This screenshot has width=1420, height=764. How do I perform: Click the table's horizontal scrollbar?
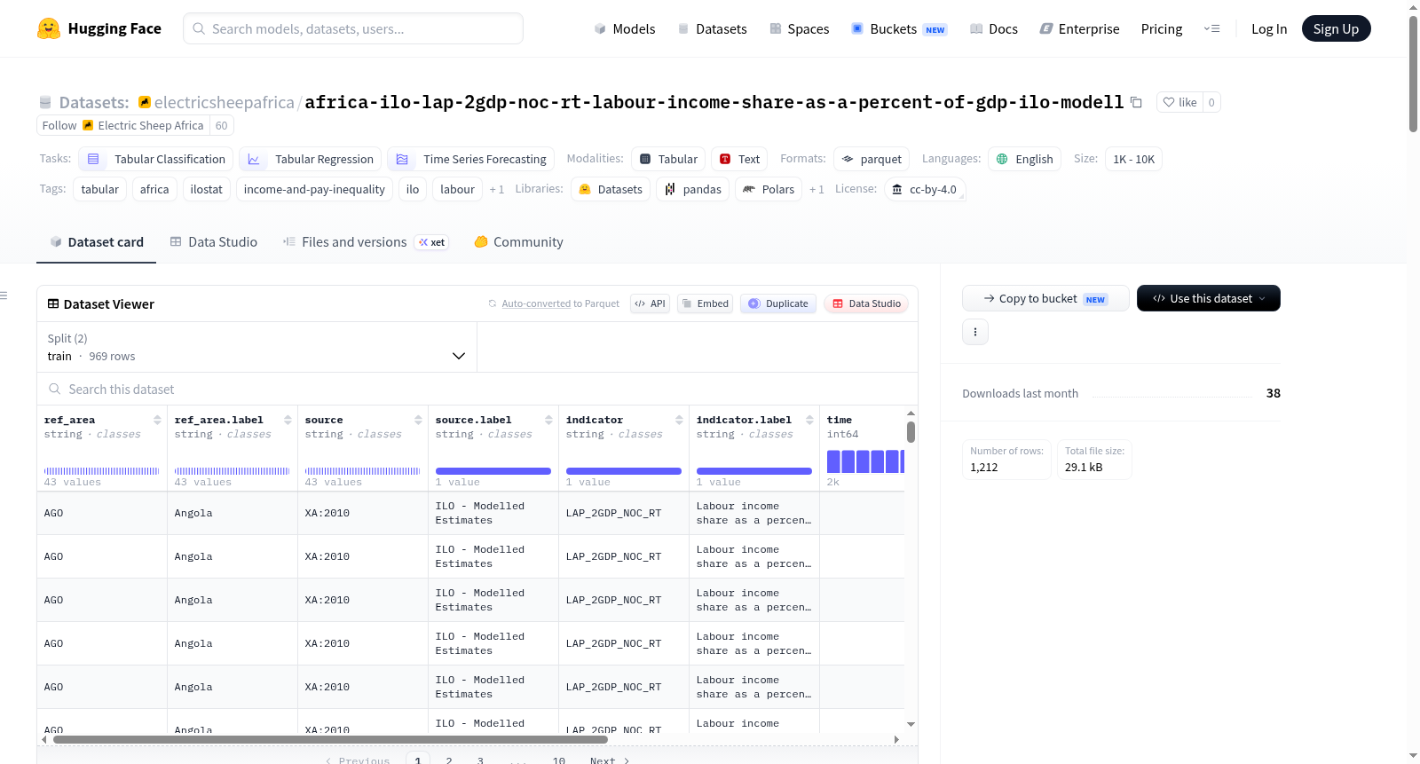(x=330, y=739)
